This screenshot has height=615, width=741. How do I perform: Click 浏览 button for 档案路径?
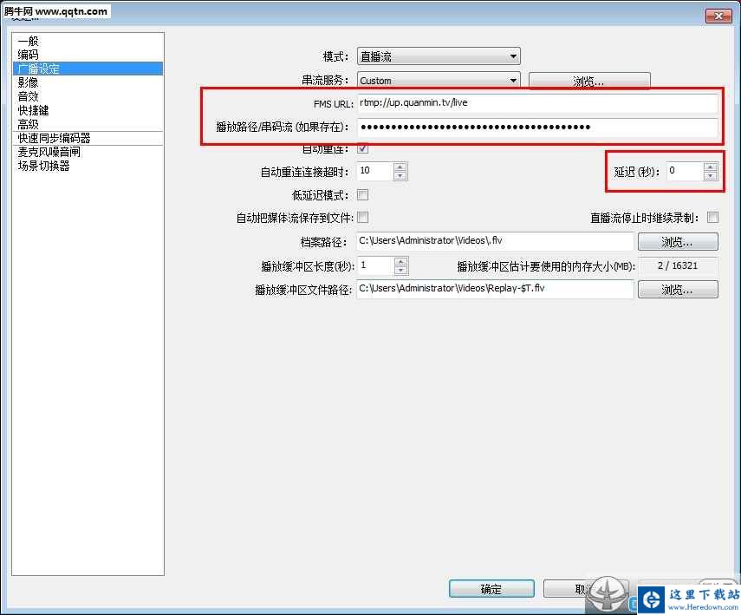pos(678,242)
